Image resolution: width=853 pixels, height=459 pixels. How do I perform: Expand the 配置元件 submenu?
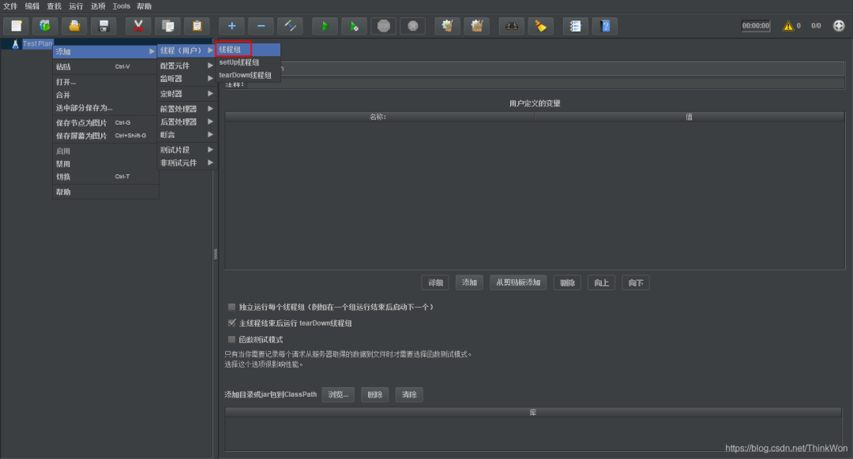[x=186, y=65]
